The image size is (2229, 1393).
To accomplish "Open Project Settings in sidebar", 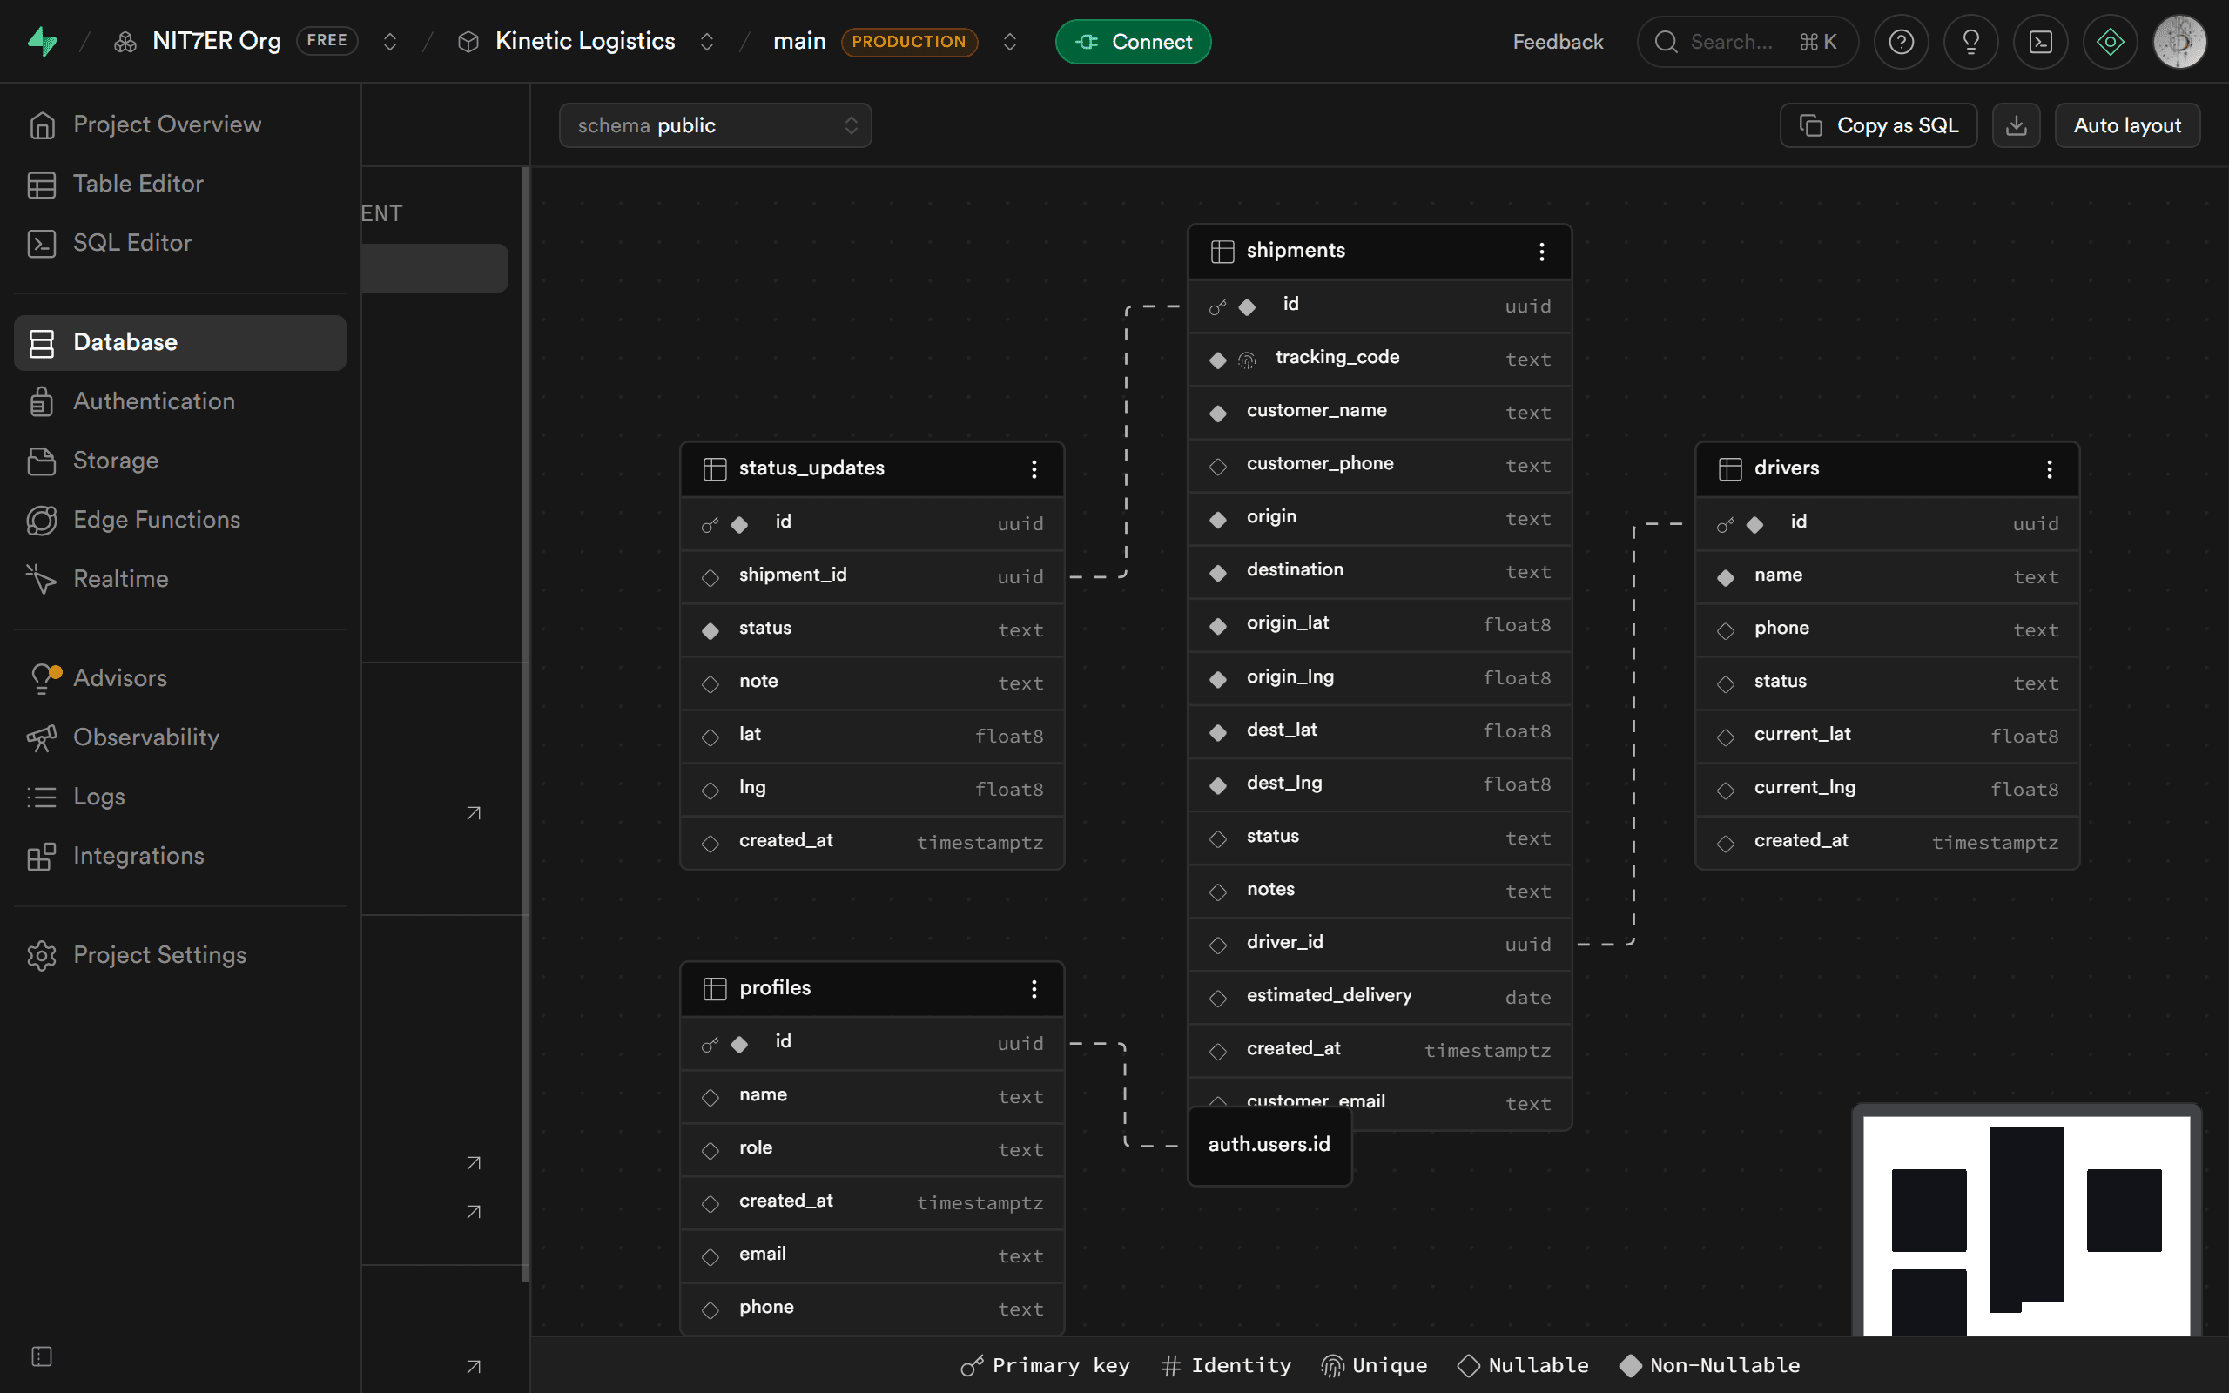I will [x=180, y=955].
